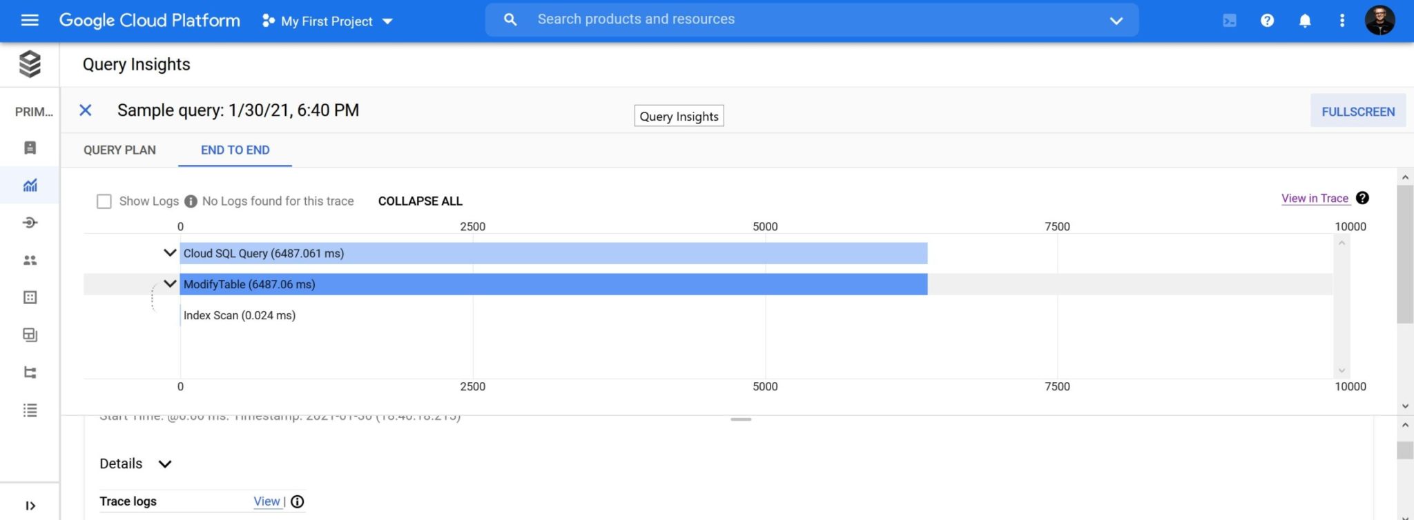Open the user account avatar

1379,20
